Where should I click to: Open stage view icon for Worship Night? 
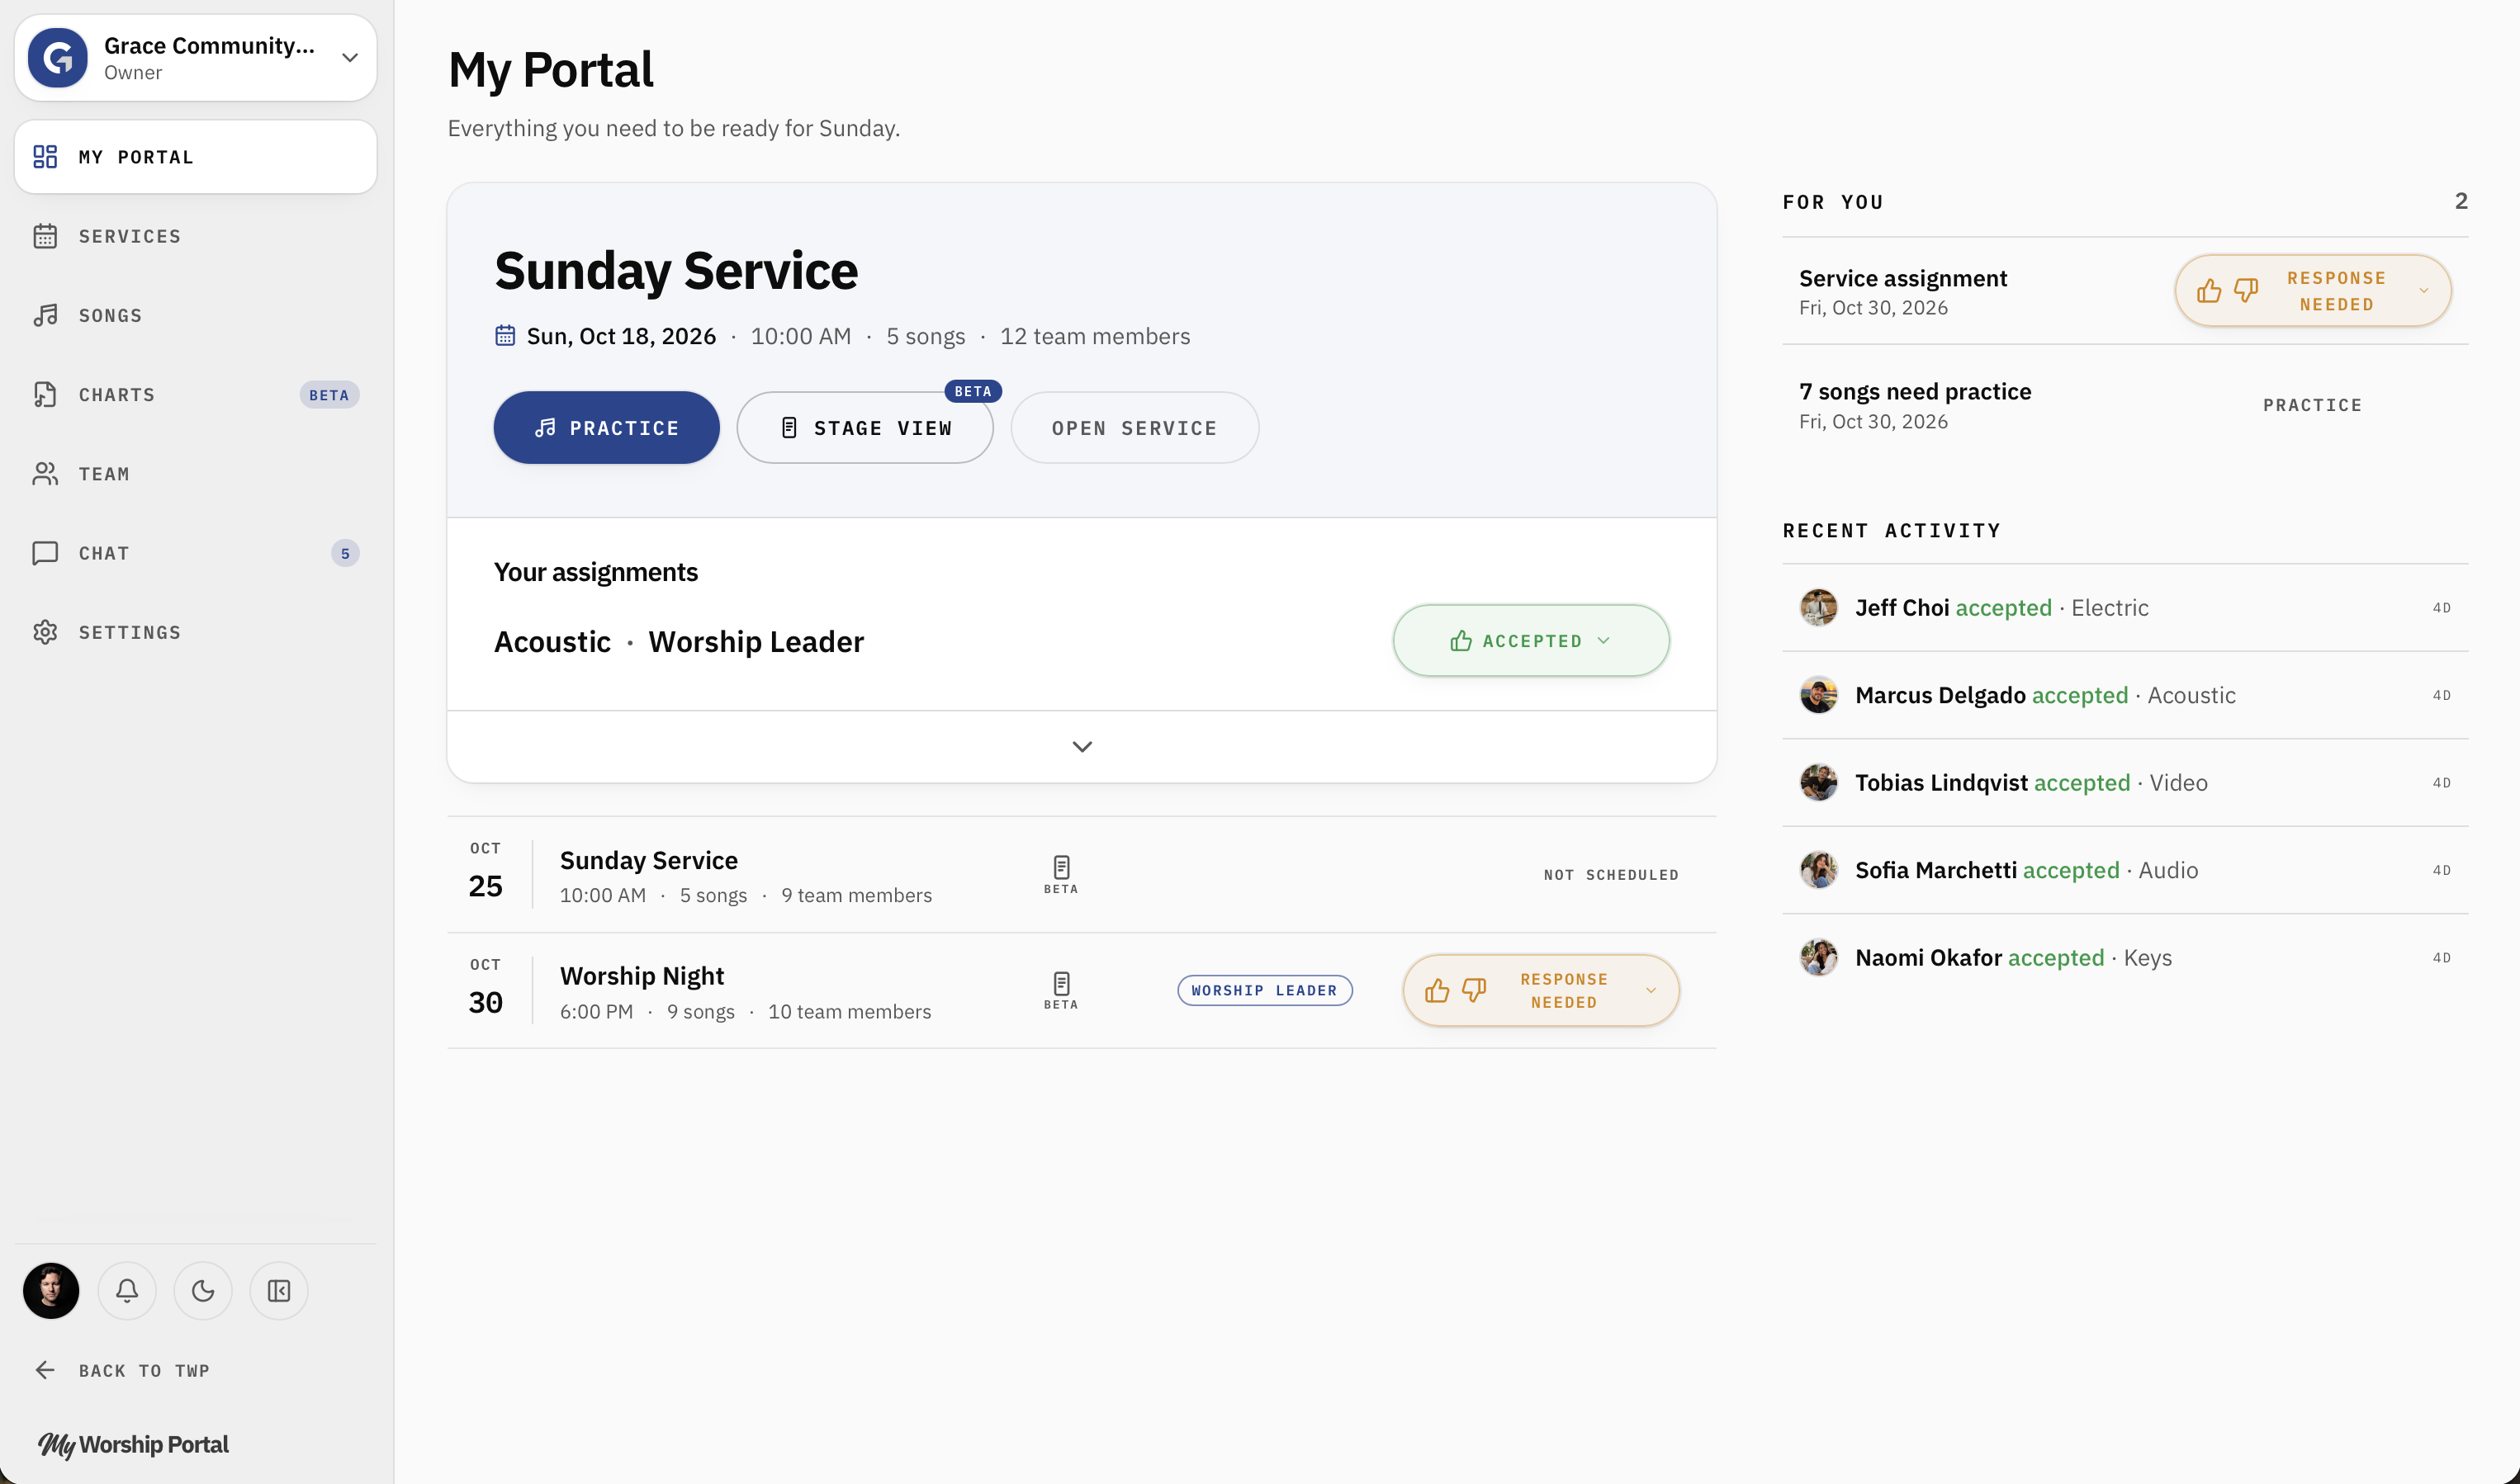pos(1061,990)
